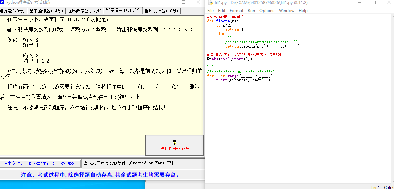Image resolution: width=394 pixels, height=189 pixels.
Task: Open the File menu in IDLE
Action: [x=210, y=10]
